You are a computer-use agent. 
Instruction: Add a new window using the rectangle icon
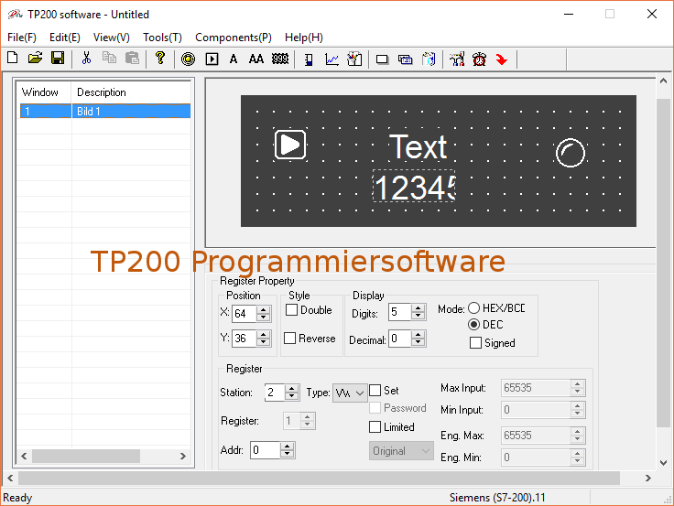tap(382, 59)
